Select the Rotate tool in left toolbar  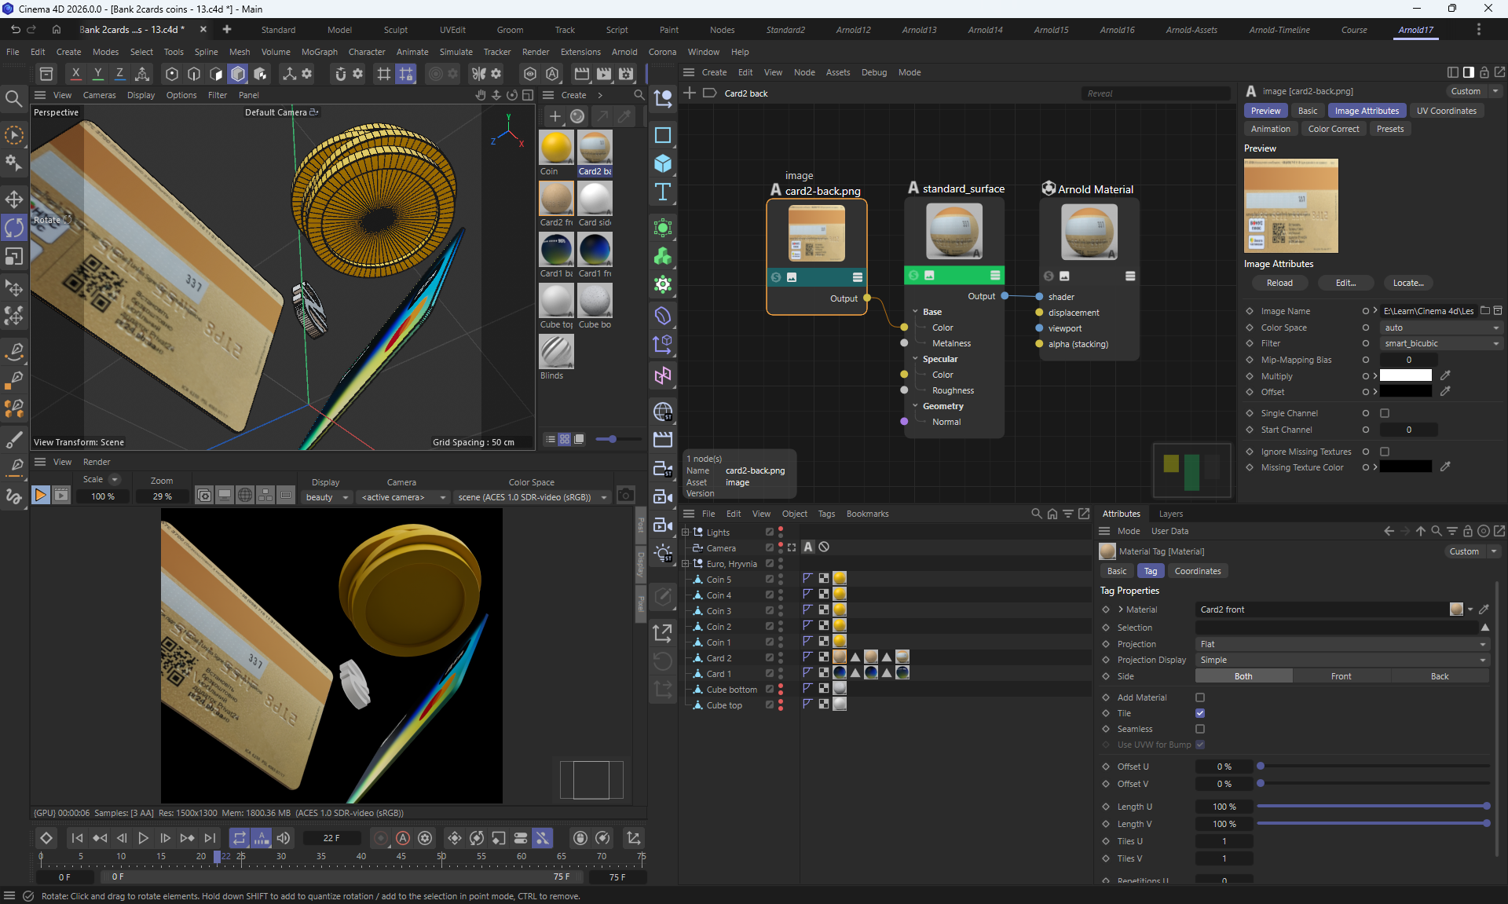14,228
